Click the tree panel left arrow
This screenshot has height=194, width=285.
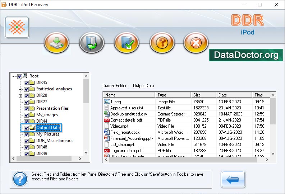click(13, 158)
